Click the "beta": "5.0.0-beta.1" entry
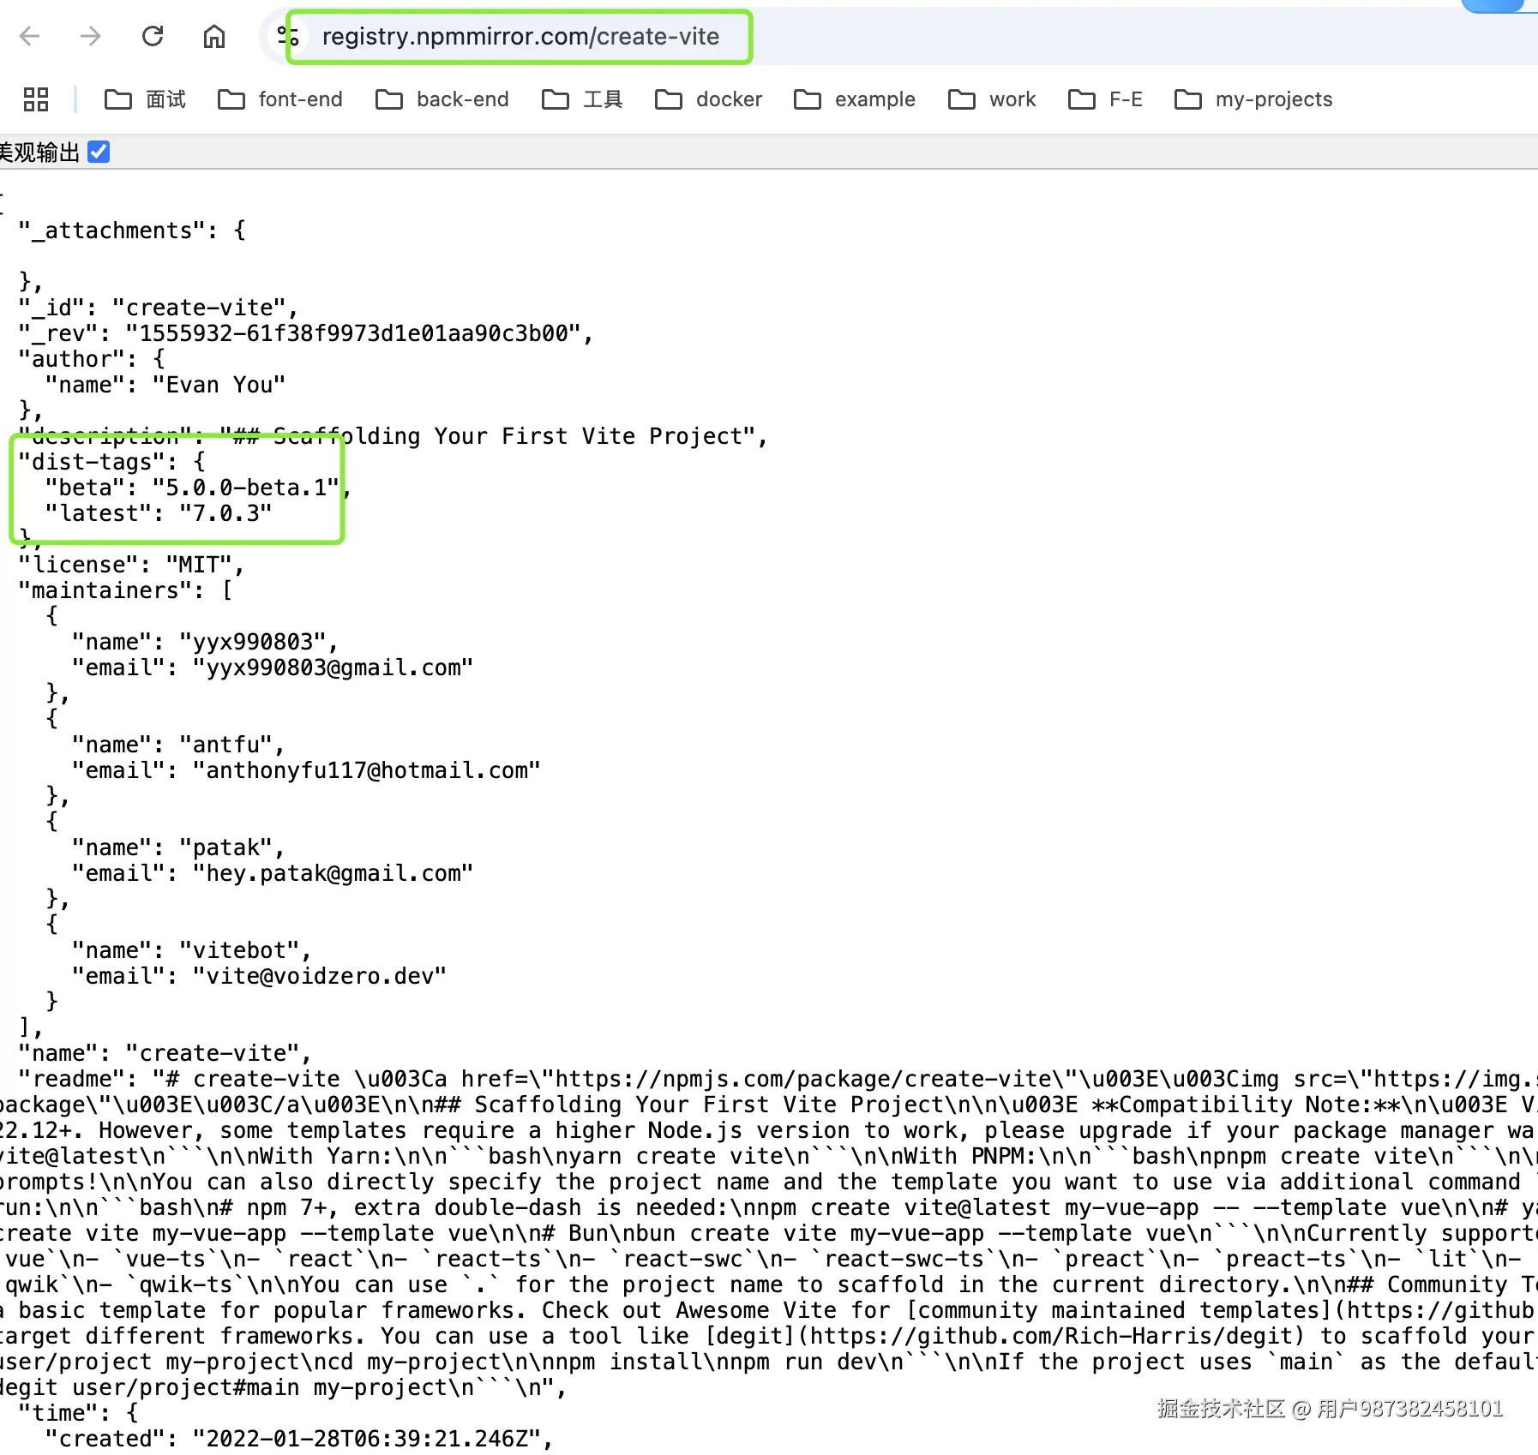The image size is (1538, 1455). coord(197,488)
